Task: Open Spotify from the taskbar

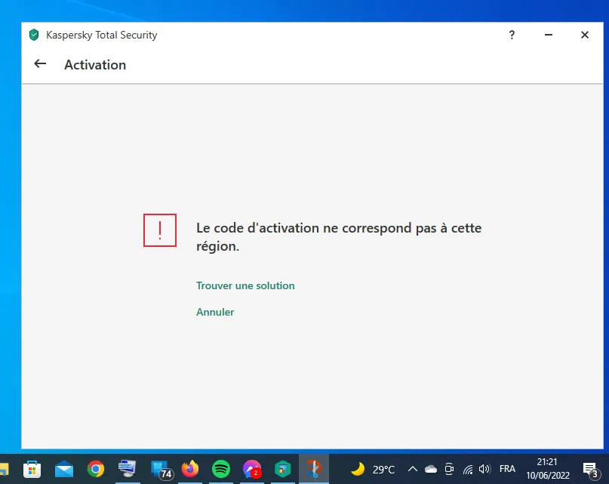Action: tap(221, 469)
